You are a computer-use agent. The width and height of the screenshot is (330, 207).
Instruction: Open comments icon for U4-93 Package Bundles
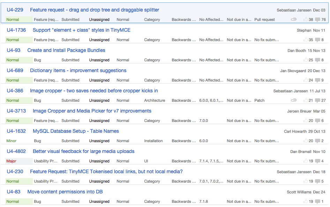point(317,60)
